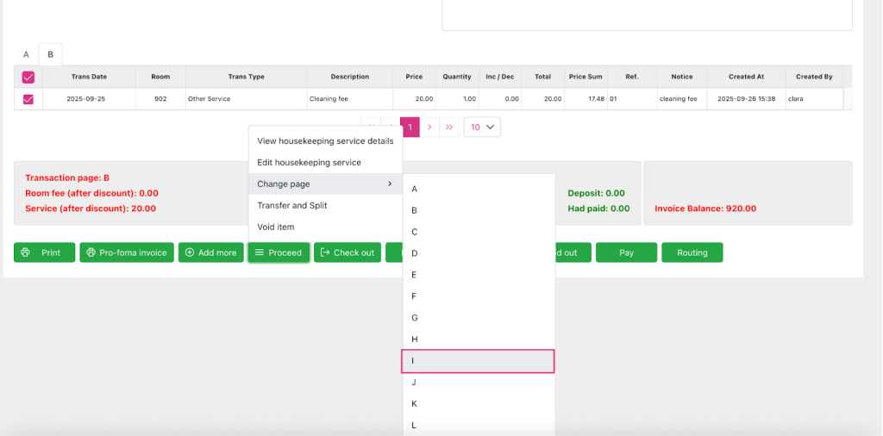Uncheck the Cleaning fee row checkbox

(x=28, y=99)
